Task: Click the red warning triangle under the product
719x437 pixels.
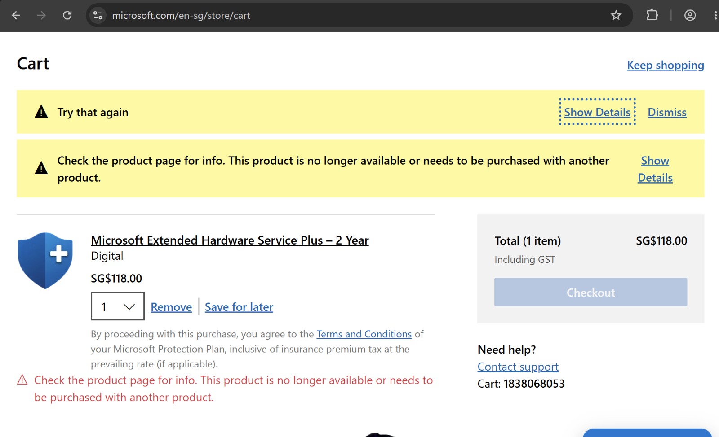Action: click(x=22, y=380)
